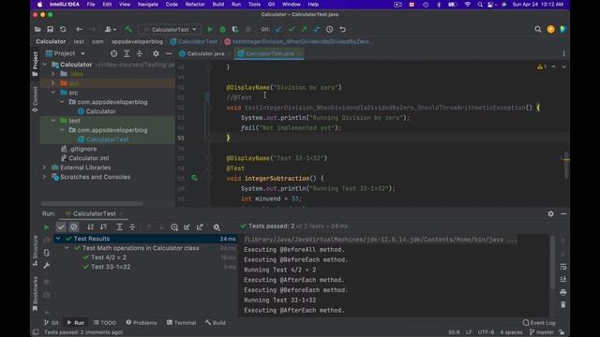
Task: Open the Event Log
Action: pyautogui.click(x=539, y=323)
